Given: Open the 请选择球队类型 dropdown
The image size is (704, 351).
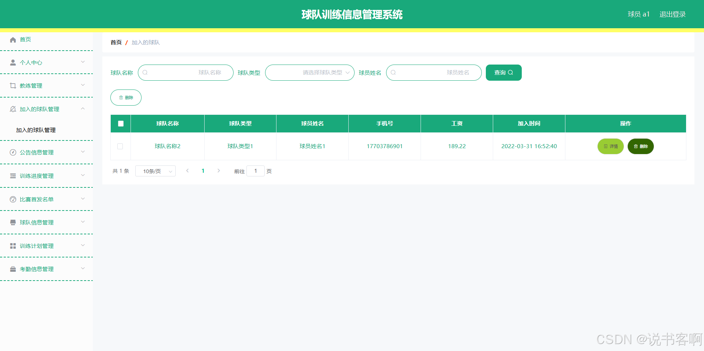Looking at the screenshot, I should coord(310,73).
